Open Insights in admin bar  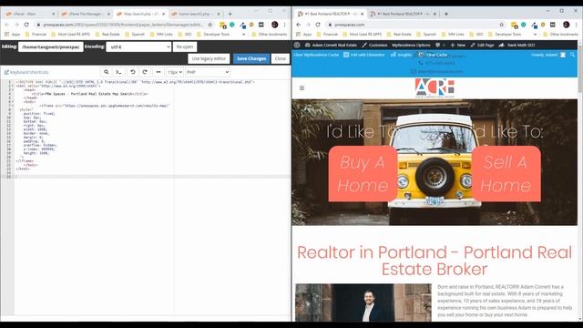click(x=401, y=55)
